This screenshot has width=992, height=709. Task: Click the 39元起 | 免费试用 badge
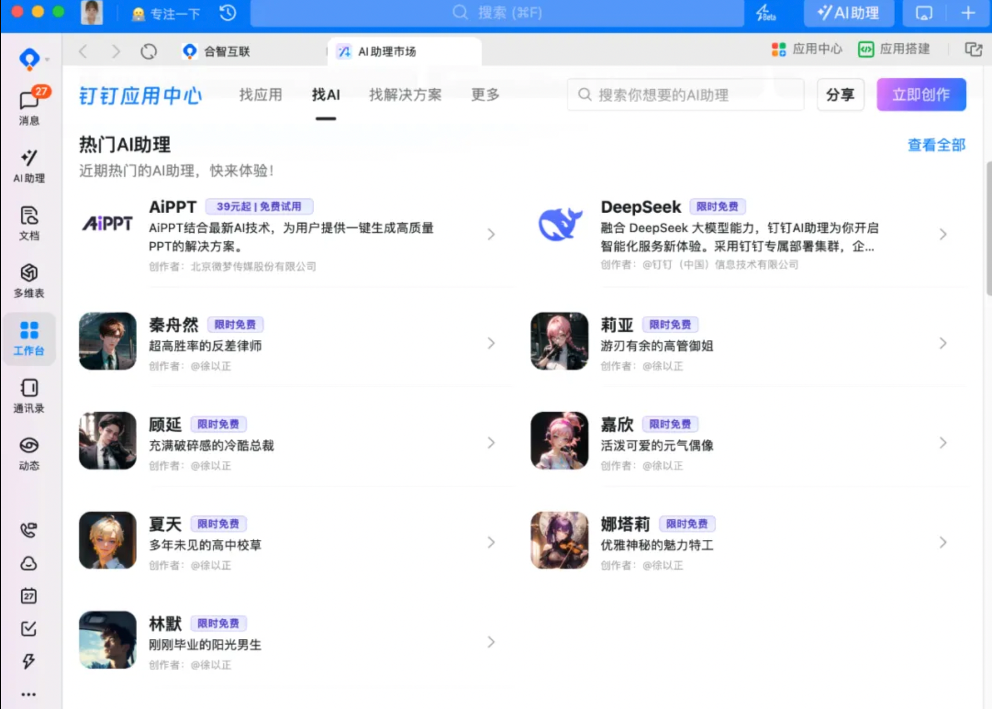[x=259, y=206]
